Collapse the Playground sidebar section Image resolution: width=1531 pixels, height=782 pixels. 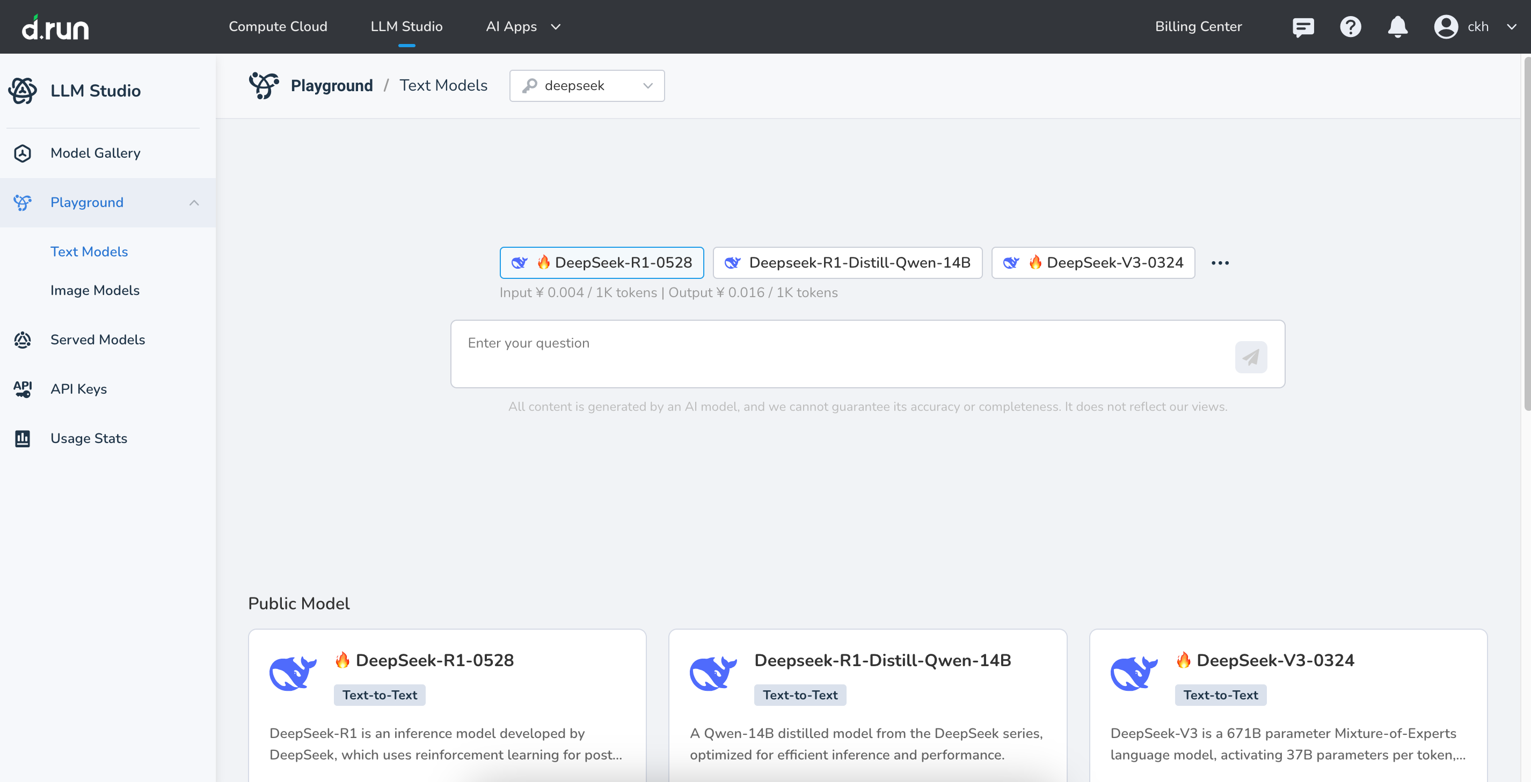[x=194, y=203]
